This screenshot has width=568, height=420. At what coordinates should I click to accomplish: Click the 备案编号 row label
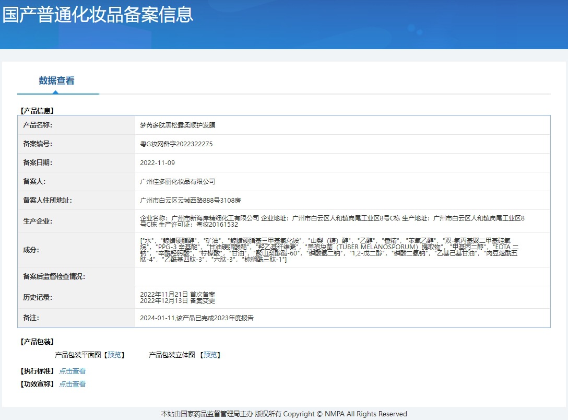click(38, 144)
